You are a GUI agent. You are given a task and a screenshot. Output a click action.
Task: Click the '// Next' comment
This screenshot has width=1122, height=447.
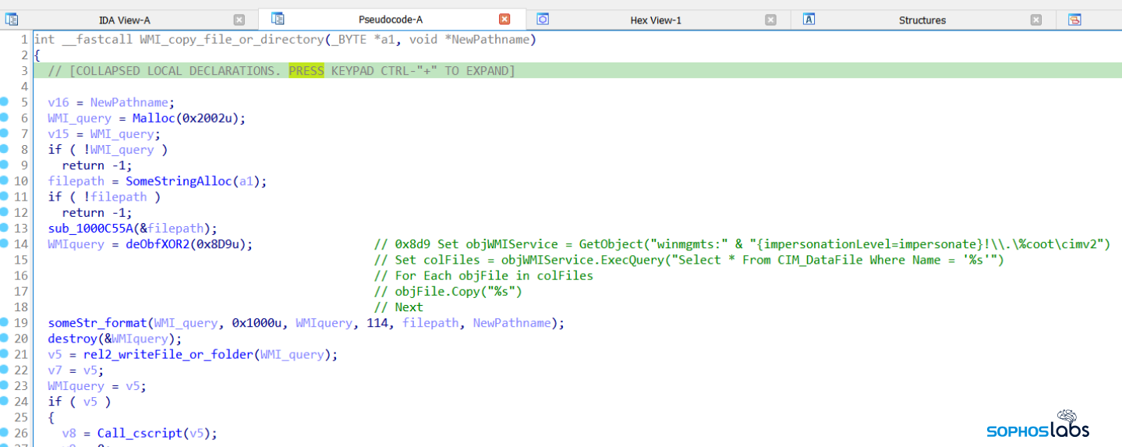click(398, 307)
